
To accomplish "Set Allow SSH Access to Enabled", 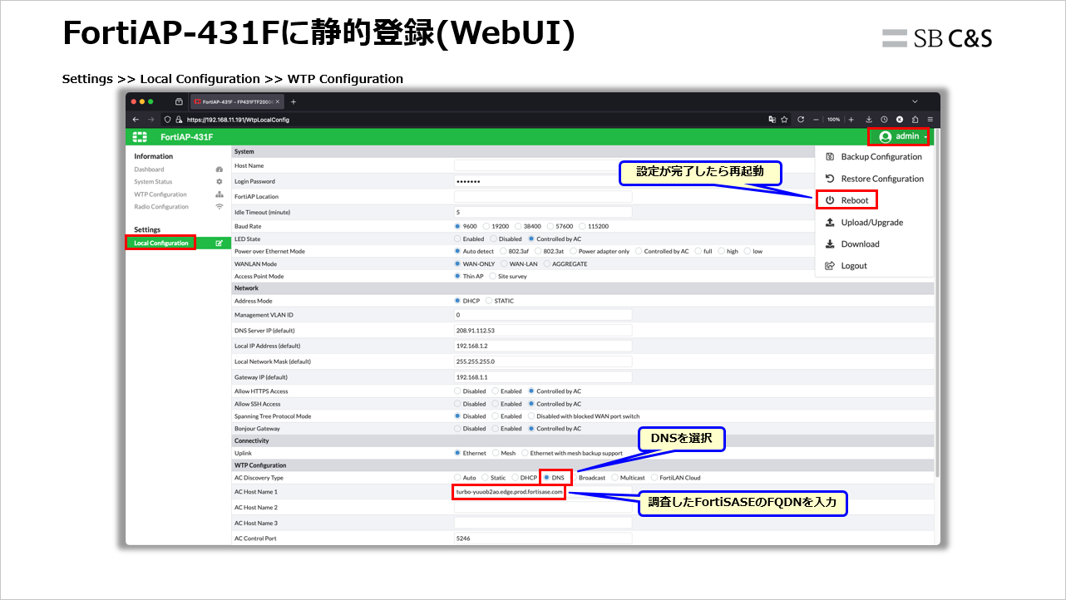I will tap(495, 404).
